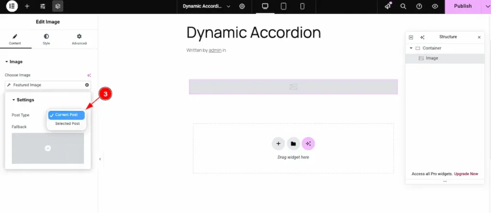Toggle the Structure layers icon
Image resolution: width=491 pixels, height=213 pixels.
point(58,6)
